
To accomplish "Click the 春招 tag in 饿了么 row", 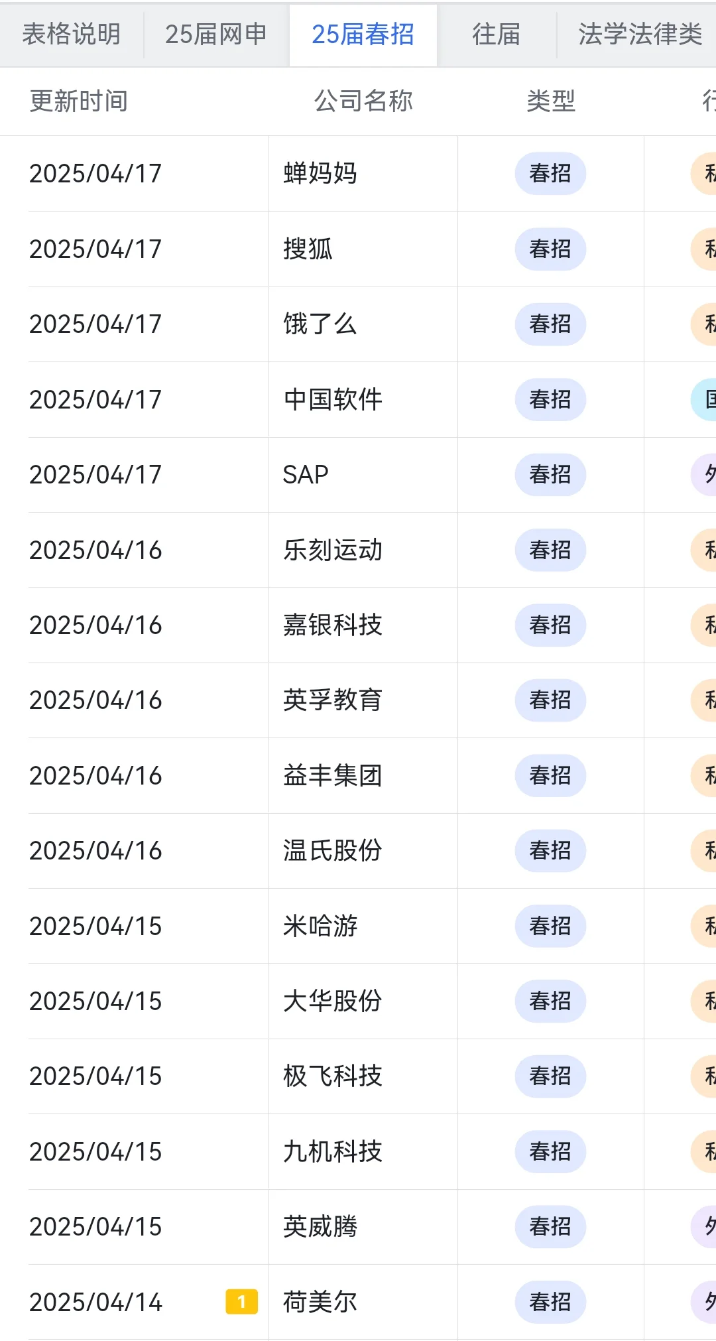I will coord(550,324).
